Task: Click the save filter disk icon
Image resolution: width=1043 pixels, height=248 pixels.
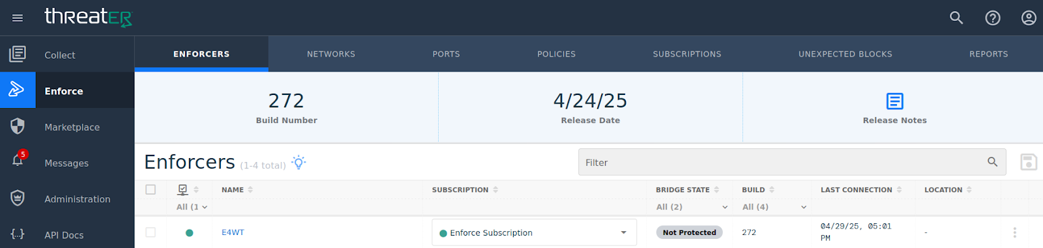Action: point(1029,162)
